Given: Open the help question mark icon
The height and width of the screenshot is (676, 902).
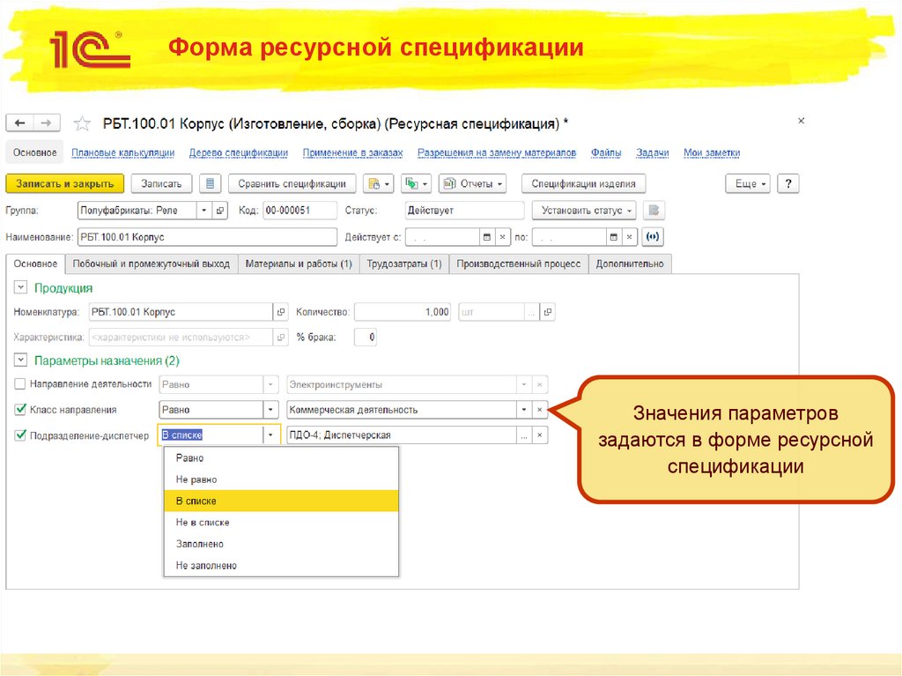Looking at the screenshot, I should [x=787, y=183].
